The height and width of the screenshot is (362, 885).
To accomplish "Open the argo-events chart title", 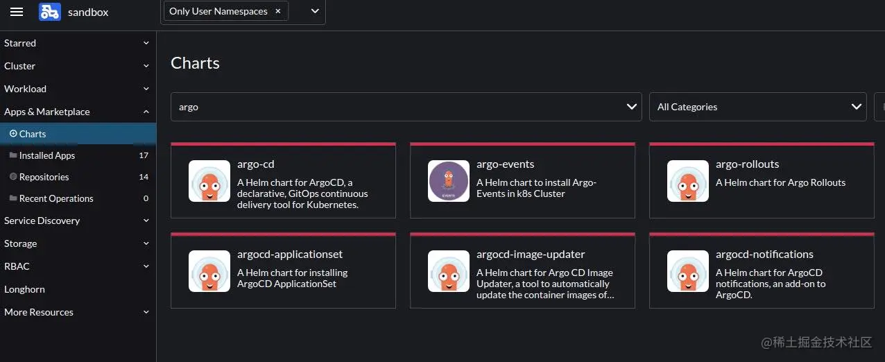I will click(x=505, y=164).
